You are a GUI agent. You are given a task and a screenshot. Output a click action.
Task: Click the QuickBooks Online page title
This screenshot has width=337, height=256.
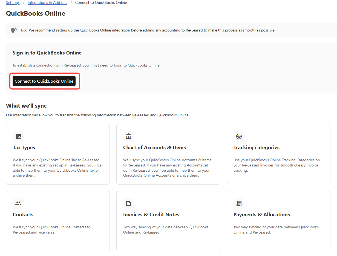tap(36, 13)
